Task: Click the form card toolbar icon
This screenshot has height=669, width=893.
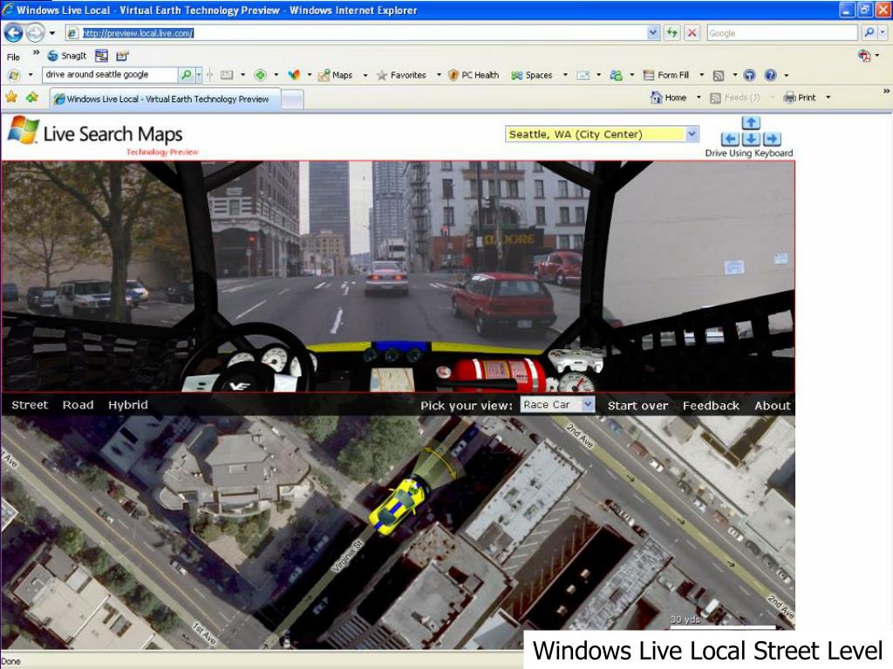Action: coord(227,75)
